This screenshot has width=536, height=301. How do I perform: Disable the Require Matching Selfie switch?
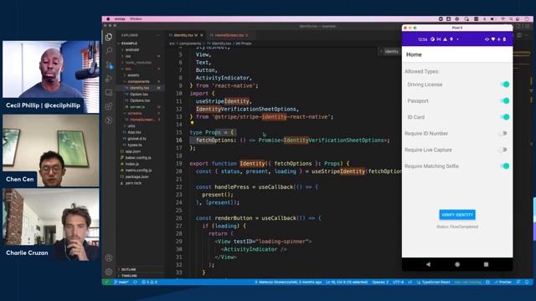[x=505, y=166]
